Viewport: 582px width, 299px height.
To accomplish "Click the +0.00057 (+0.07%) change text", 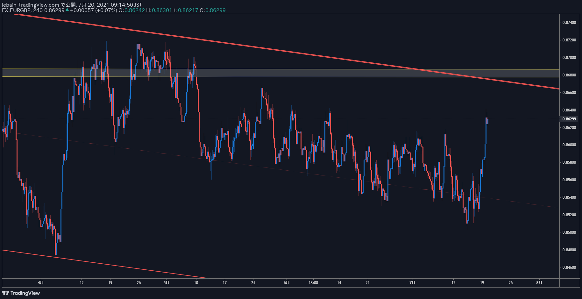I will point(94,10).
